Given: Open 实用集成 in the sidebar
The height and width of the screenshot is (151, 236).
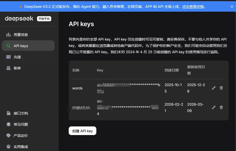Looking at the screenshot, I should click(28, 147).
